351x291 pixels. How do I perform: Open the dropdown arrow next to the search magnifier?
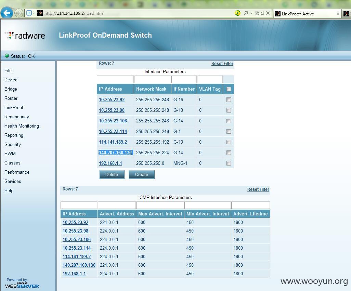coord(251,13)
